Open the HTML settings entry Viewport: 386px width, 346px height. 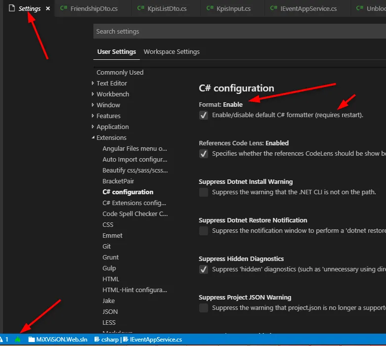tap(111, 279)
